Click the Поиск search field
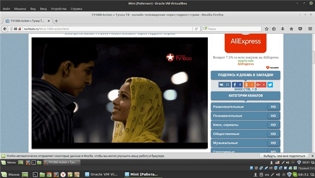The image size is (315, 178). (x=232, y=29)
